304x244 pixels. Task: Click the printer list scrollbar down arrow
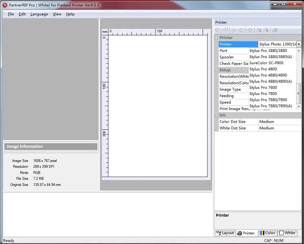pos(299,107)
